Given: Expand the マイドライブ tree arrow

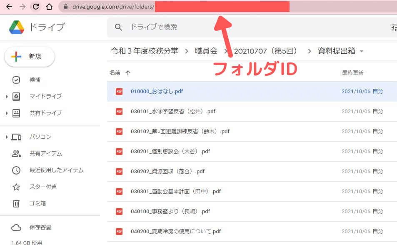Looking at the screenshot, I should point(6,96).
